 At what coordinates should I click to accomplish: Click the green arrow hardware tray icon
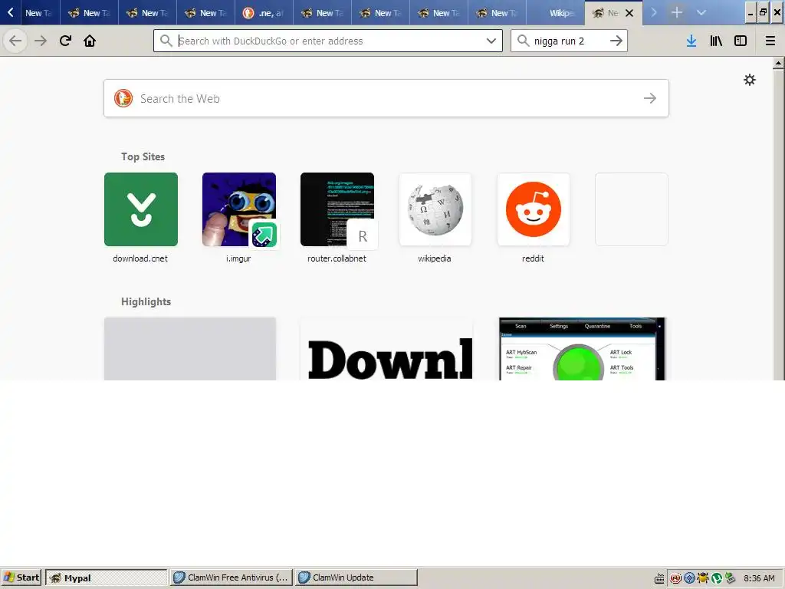[730, 578]
